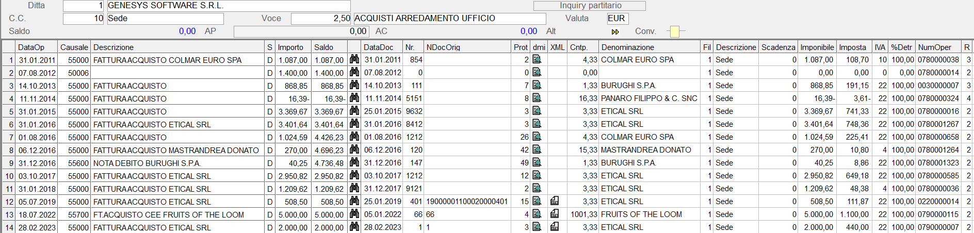Click the Ditta number field
Screen dimensions: 974x233
coord(84,6)
